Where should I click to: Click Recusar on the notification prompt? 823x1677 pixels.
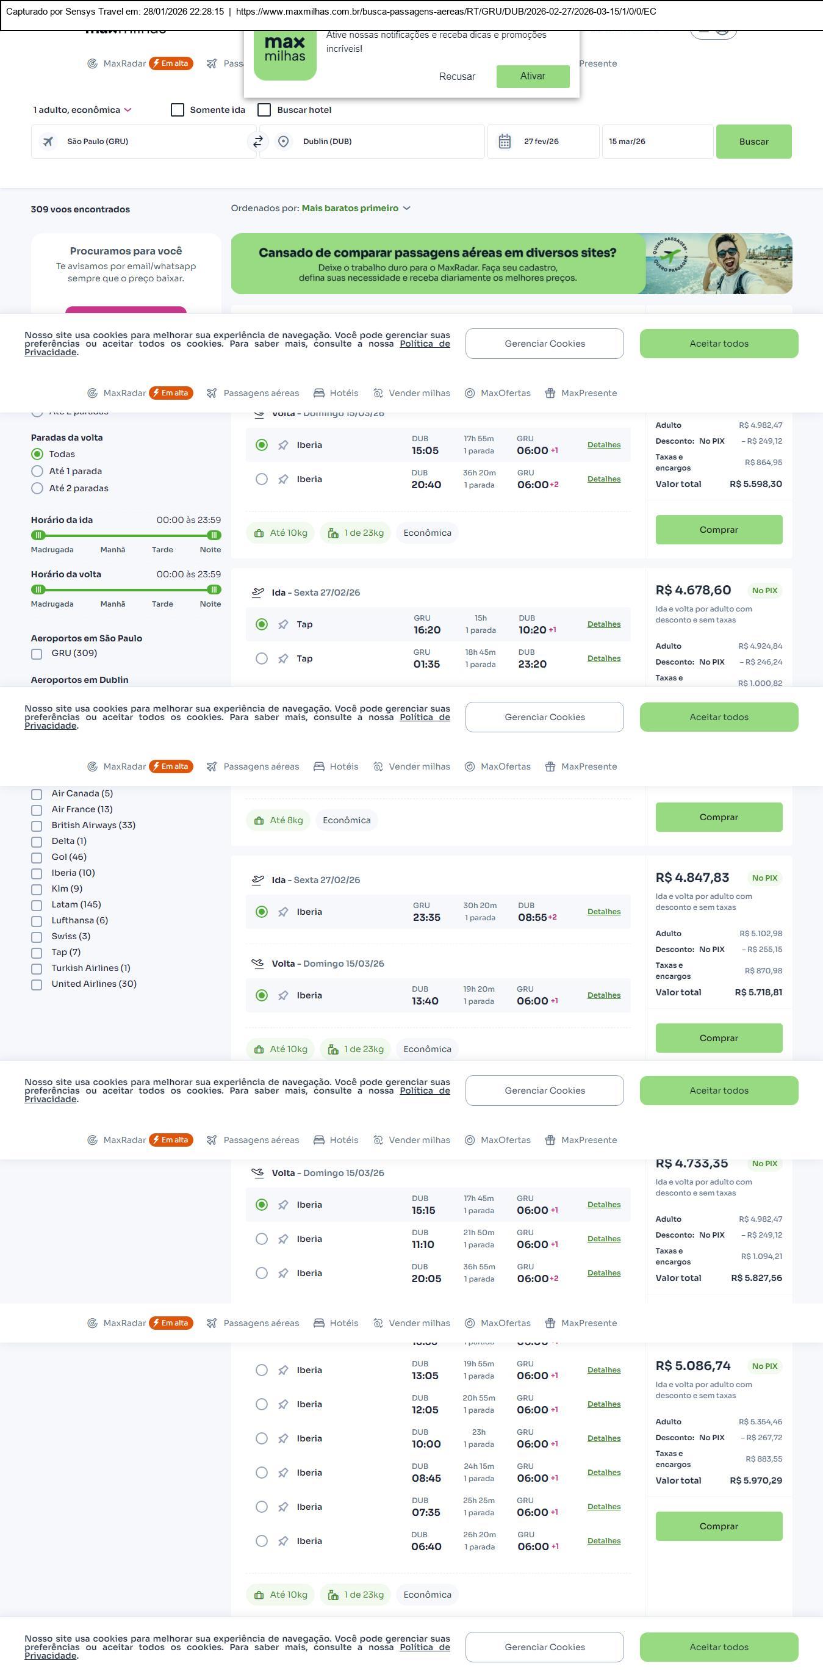[457, 76]
